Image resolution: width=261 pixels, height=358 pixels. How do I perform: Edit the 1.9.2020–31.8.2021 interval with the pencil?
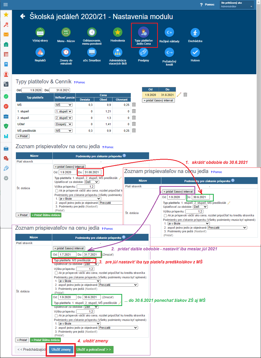179,95
